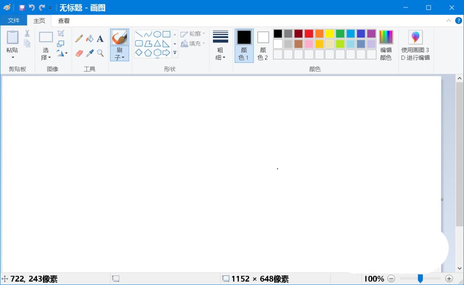This screenshot has width=464, height=285.
Task: Choose the Pentagon shape
Action: pyautogui.click(x=148, y=53)
